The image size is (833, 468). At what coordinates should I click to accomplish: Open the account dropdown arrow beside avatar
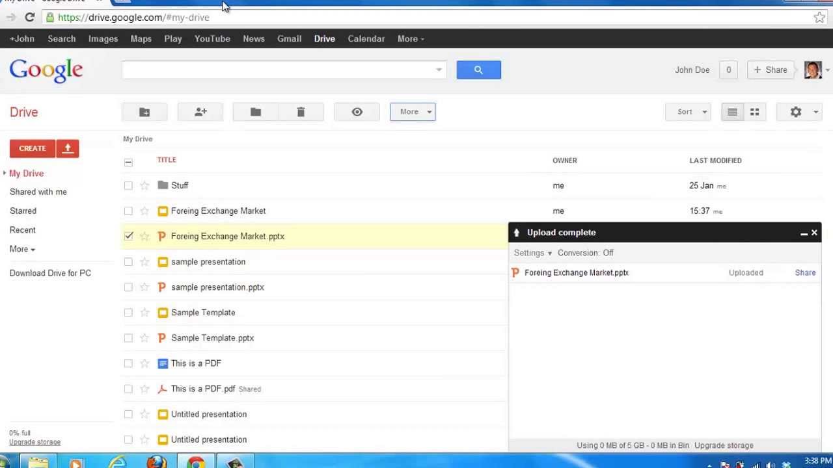pyautogui.click(x=827, y=70)
